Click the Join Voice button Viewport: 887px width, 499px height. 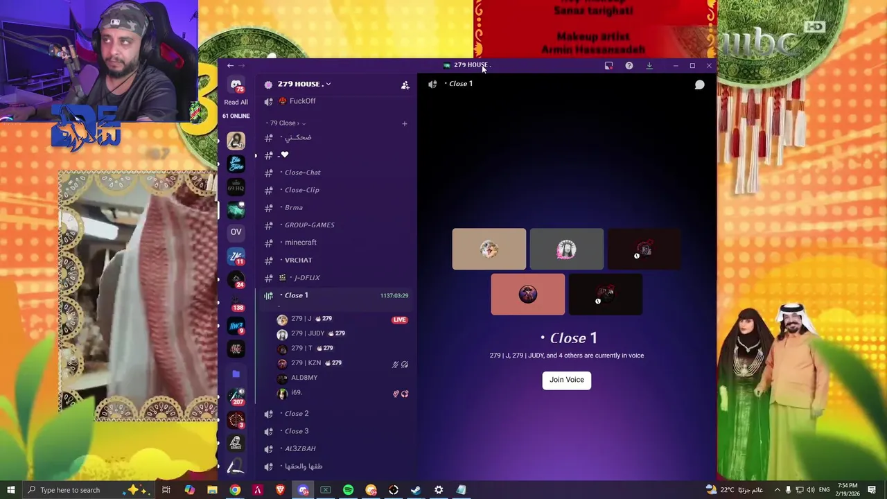(567, 380)
